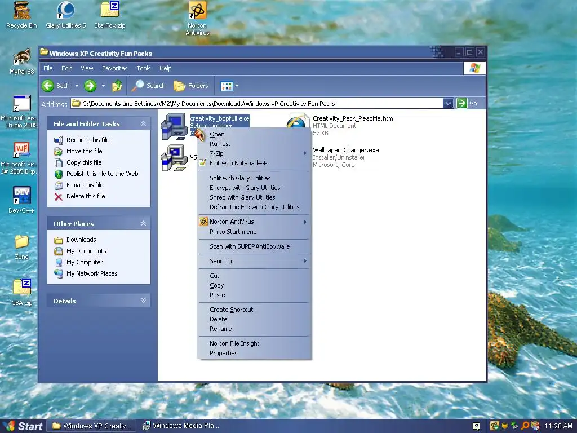The image size is (577, 433).
Task: Click Delete this file
Action: (80, 196)
